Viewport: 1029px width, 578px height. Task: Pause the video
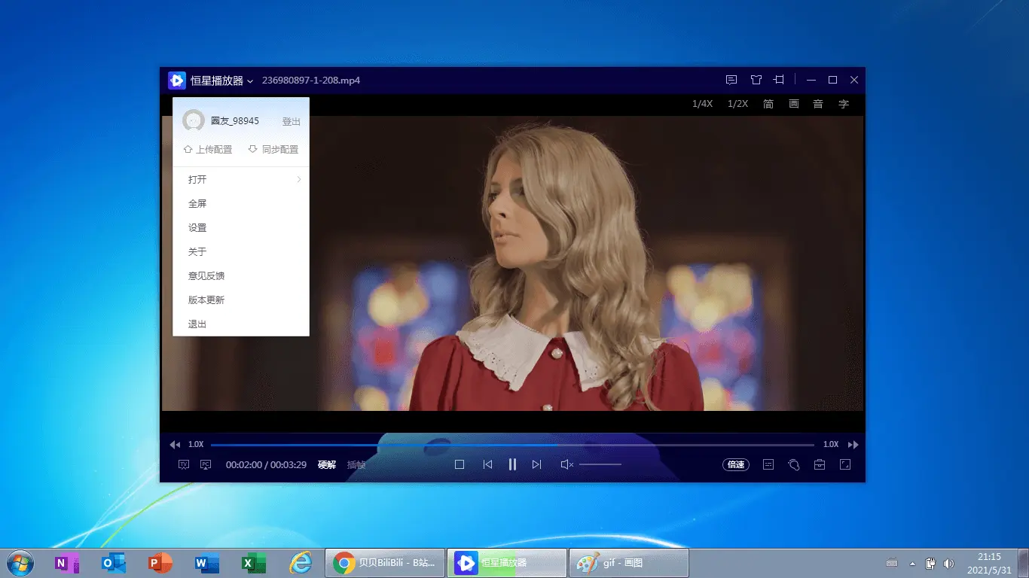click(512, 464)
